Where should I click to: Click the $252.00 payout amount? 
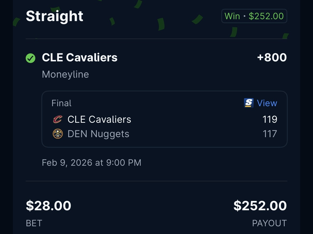pyautogui.click(x=260, y=205)
